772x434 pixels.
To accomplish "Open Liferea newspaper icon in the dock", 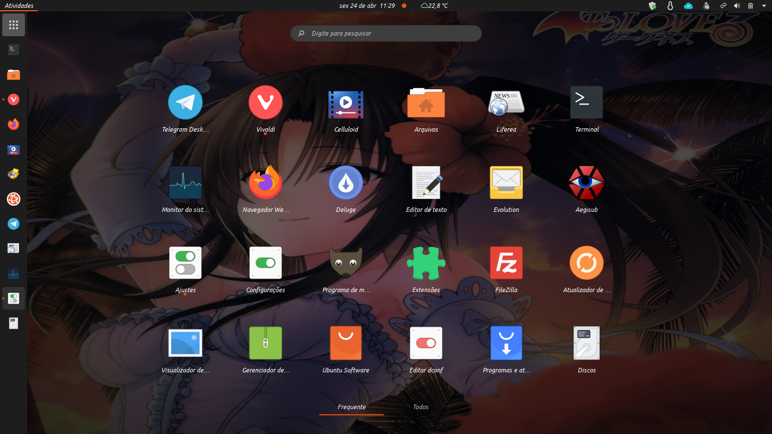I will 14,249.
